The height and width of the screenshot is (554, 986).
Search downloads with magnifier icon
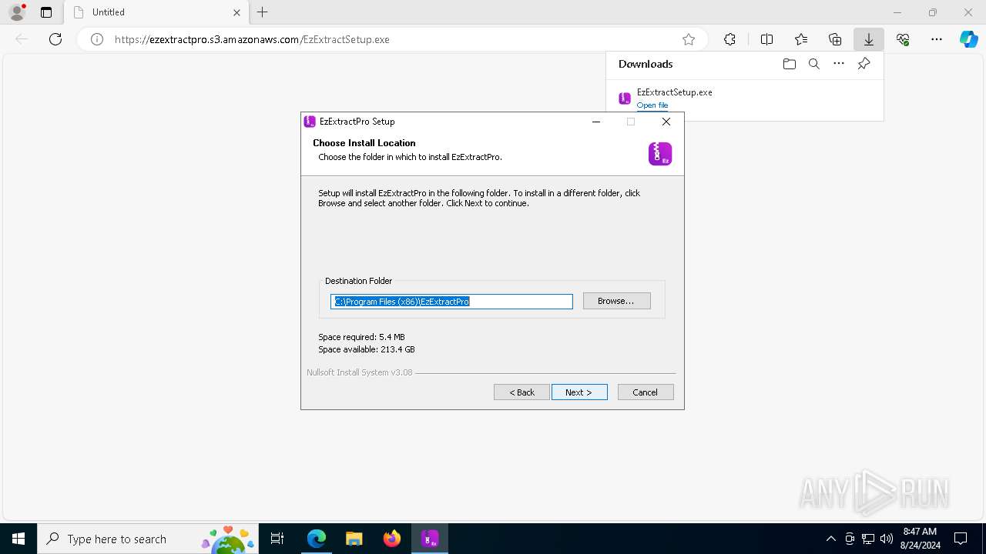pyautogui.click(x=814, y=64)
